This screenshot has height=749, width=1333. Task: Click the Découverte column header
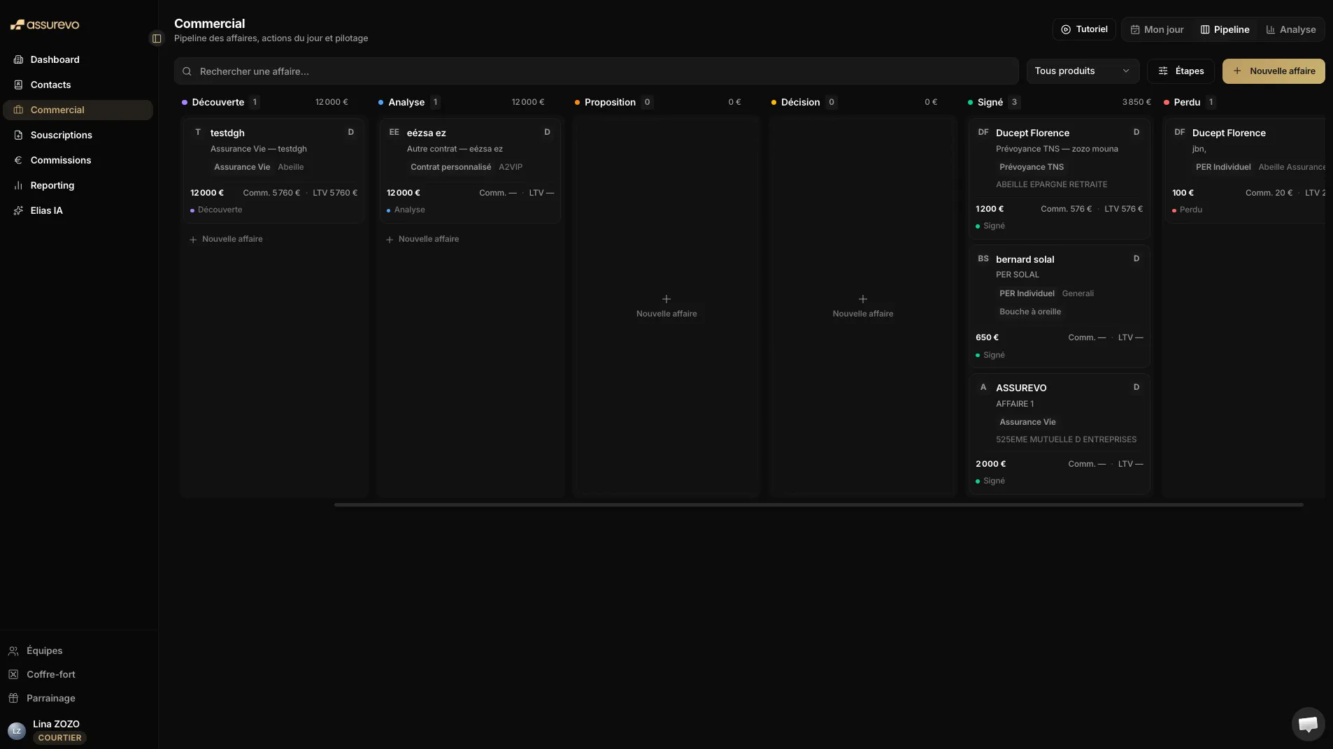click(218, 102)
